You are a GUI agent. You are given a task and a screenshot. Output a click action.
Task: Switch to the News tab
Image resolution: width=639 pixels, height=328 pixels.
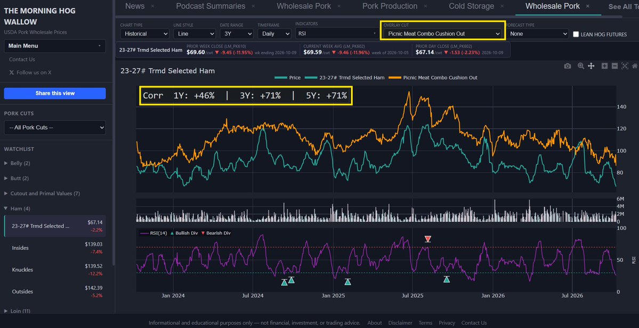[x=135, y=6]
